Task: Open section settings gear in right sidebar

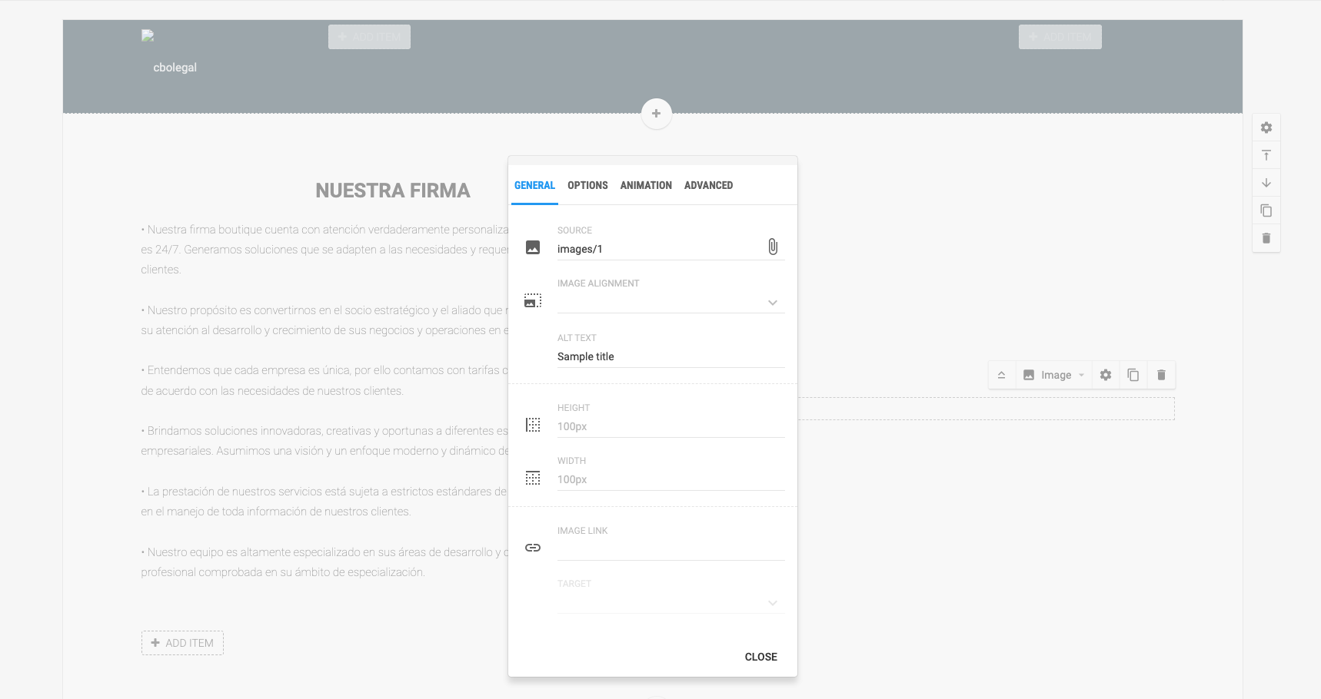Action: (x=1266, y=128)
